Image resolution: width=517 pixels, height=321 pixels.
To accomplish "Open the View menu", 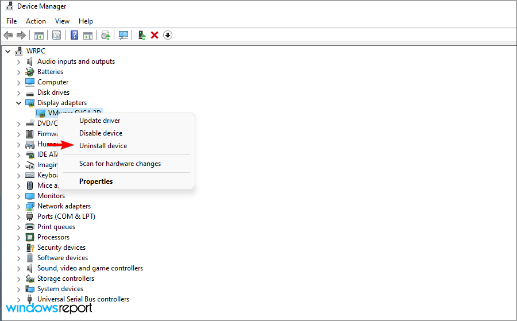I will tap(62, 21).
